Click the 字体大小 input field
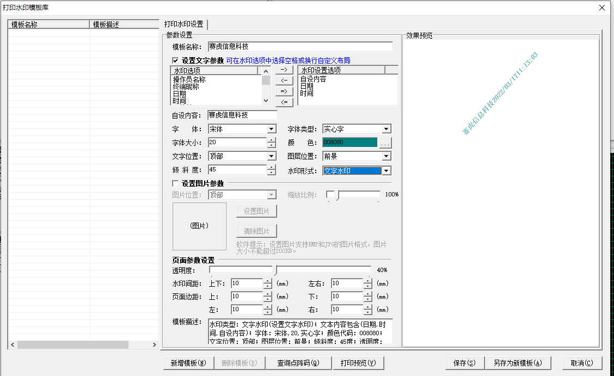This screenshot has width=614, height=376. coord(237,143)
